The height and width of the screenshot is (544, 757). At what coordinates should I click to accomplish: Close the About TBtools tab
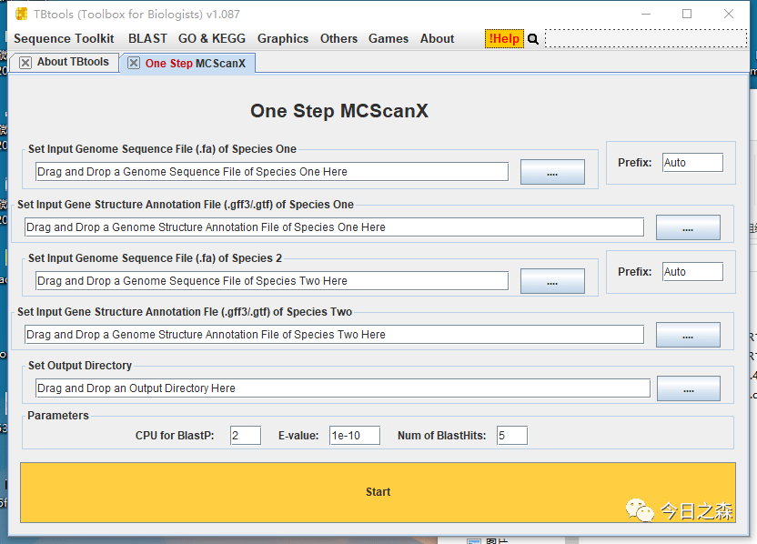point(25,62)
